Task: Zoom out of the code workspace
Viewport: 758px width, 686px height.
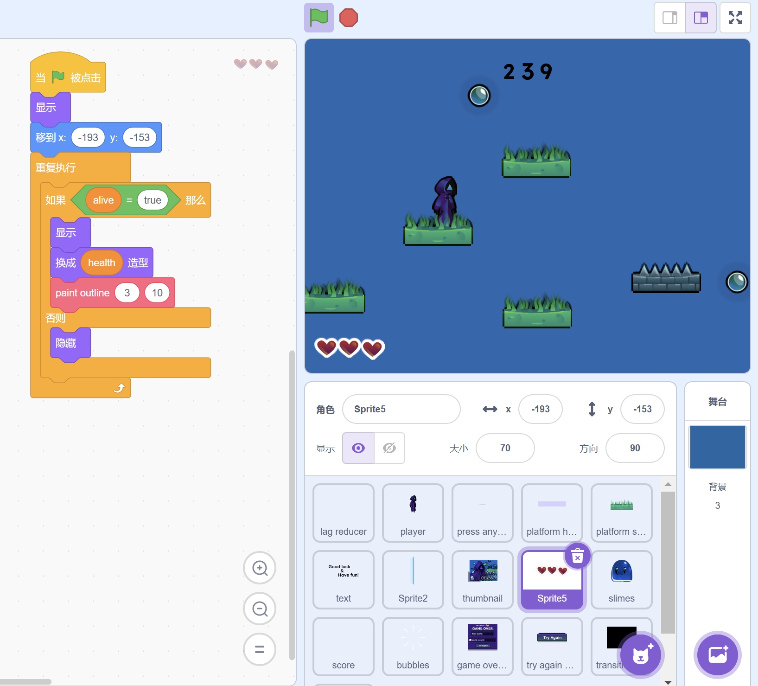Action: (260, 609)
